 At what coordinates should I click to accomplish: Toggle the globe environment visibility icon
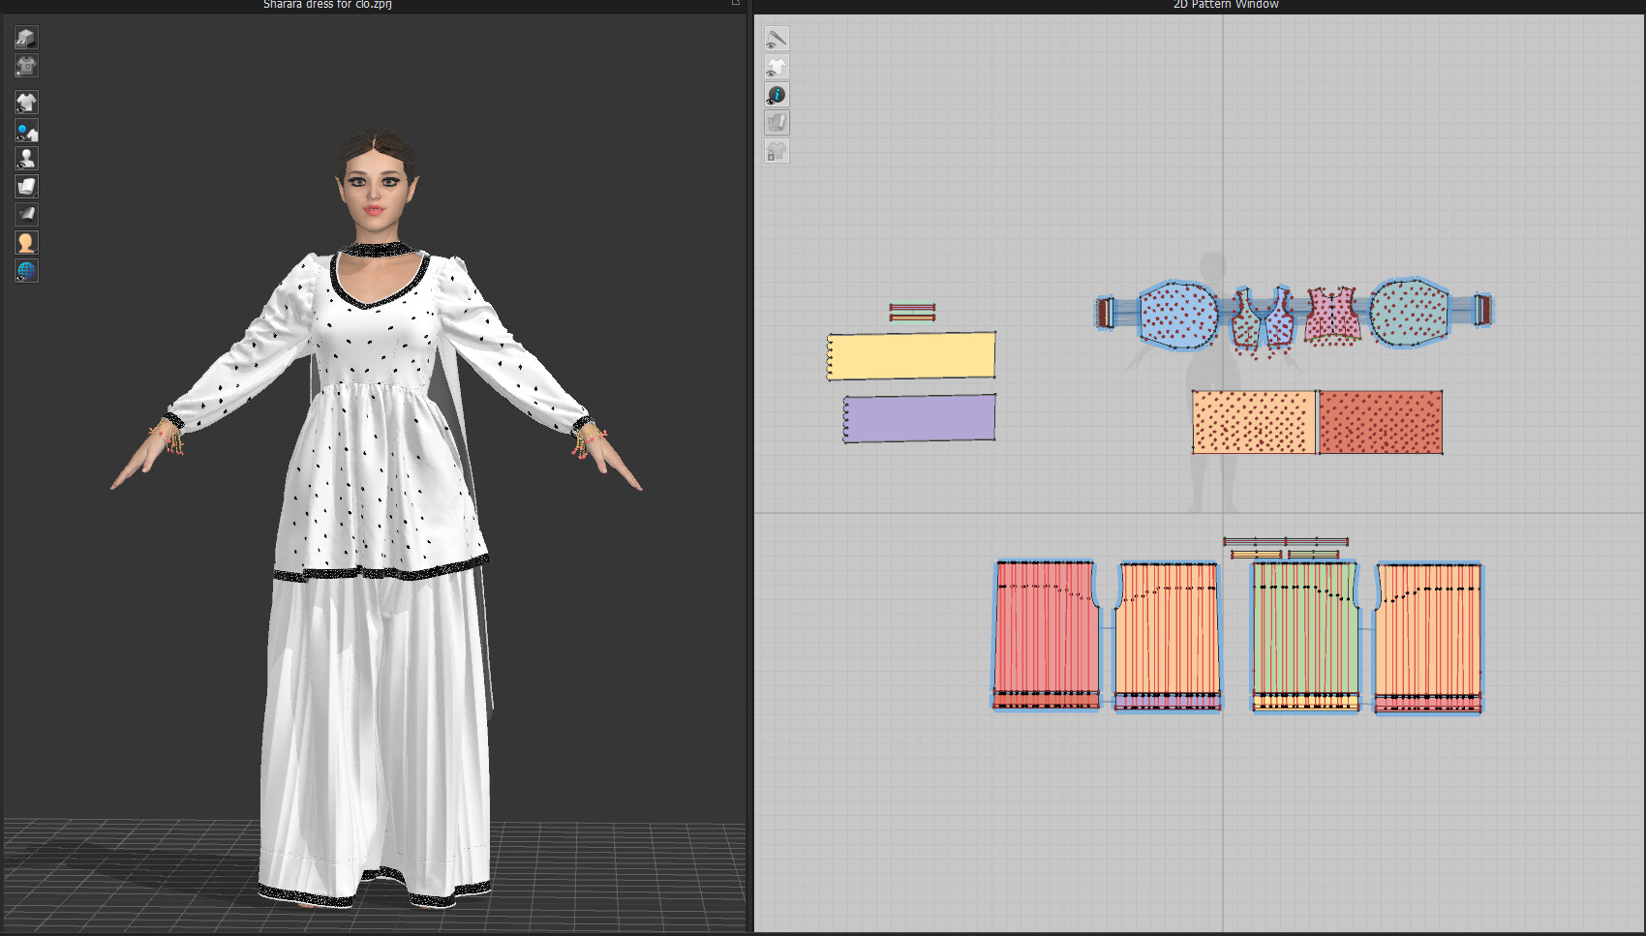pos(26,270)
